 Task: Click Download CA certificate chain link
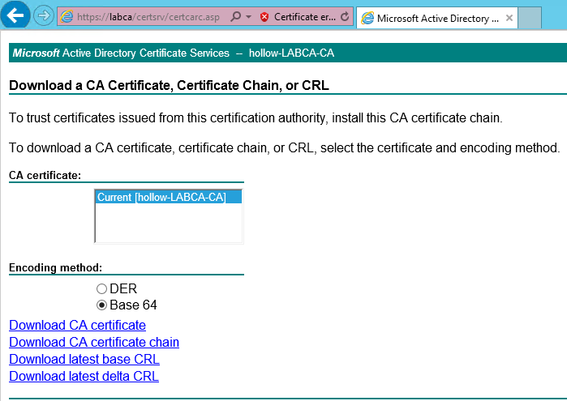point(94,342)
